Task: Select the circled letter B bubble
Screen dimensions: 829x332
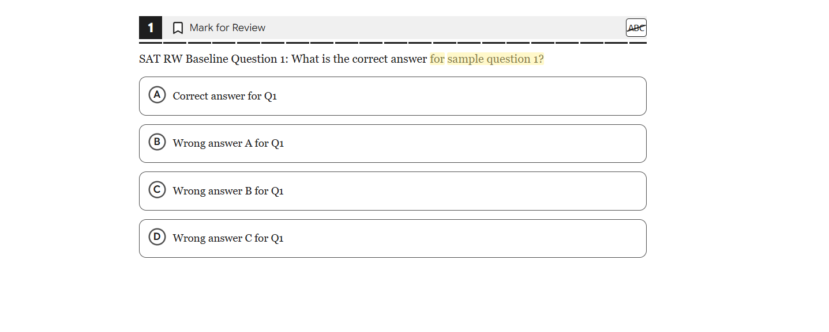Action: click(157, 142)
